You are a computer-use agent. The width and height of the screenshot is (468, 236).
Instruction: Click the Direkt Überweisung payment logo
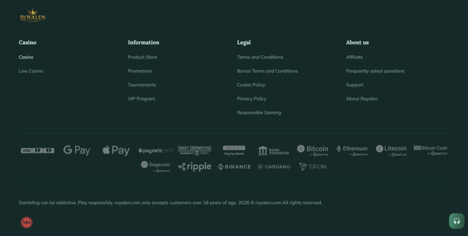(195, 151)
